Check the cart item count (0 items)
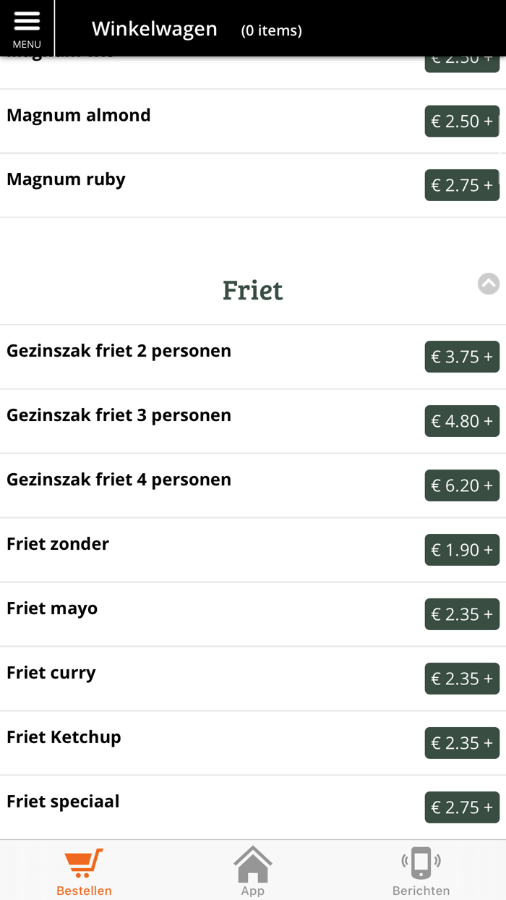 tap(271, 30)
